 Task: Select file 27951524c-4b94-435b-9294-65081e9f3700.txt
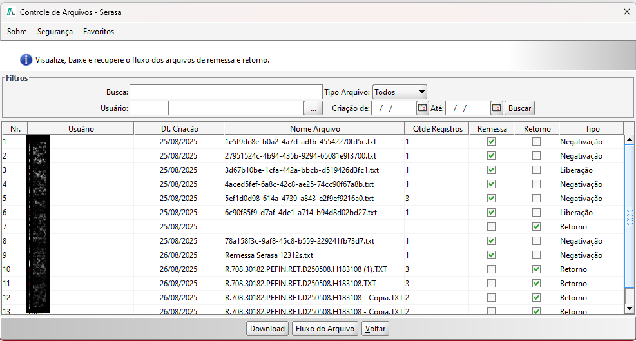pyautogui.click(x=300, y=156)
